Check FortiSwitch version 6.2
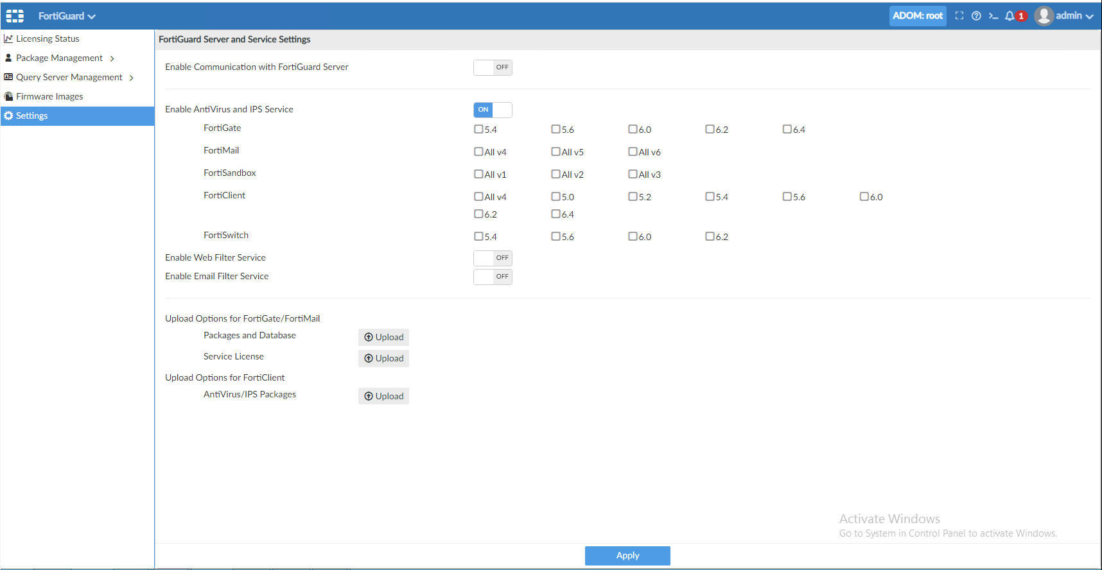1102x570 pixels. tap(710, 236)
